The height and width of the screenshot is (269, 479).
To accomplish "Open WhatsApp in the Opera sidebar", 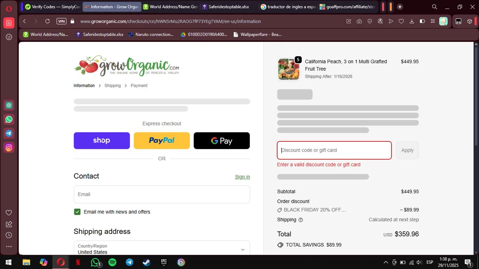I will point(9,119).
